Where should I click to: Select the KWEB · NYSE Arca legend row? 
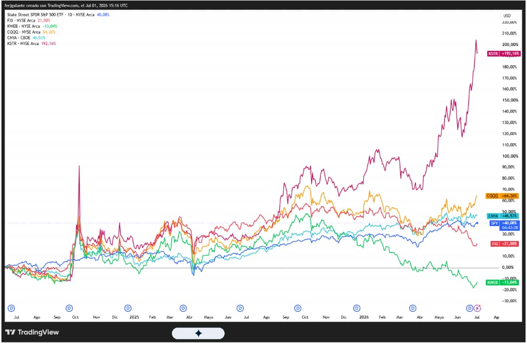tap(32, 26)
